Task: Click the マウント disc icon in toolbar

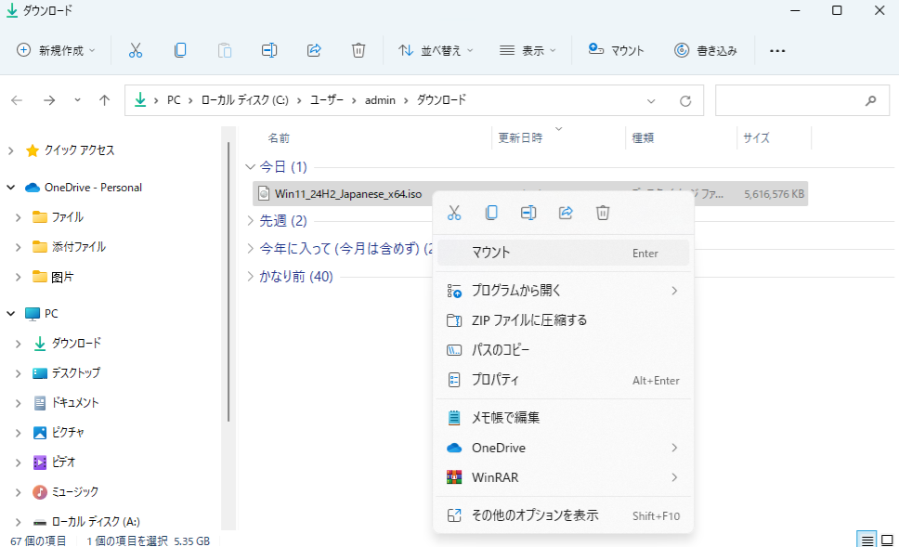Action: click(x=596, y=50)
